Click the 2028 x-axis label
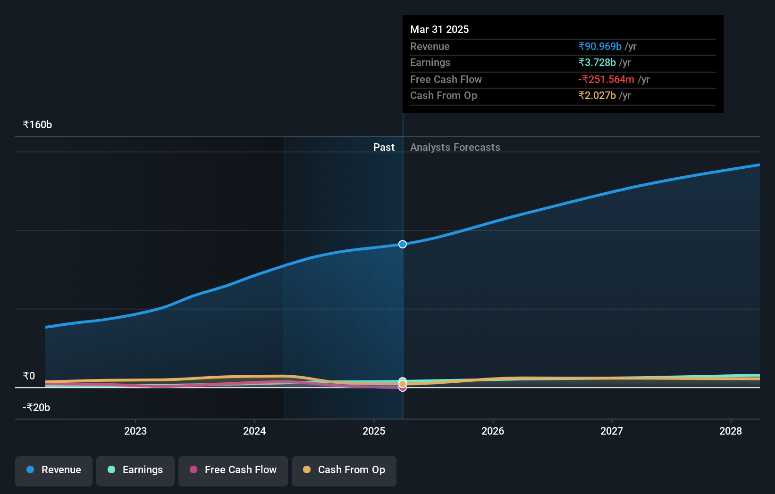775x494 pixels. point(731,431)
